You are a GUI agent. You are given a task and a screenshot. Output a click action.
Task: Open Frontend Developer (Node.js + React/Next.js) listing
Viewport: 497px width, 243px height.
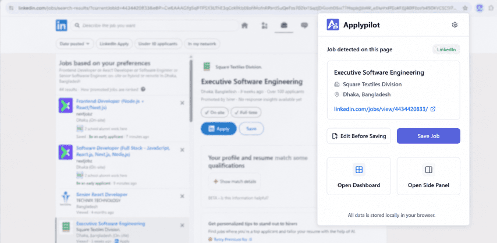111,104
